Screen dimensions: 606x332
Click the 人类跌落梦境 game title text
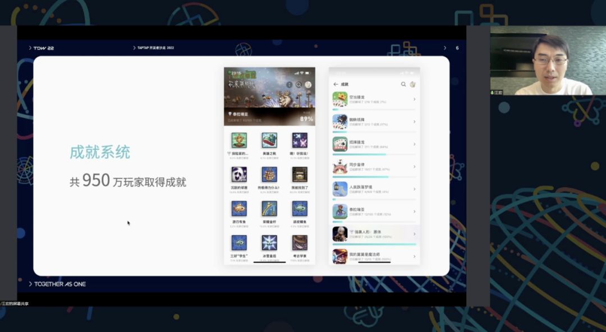[x=361, y=187]
